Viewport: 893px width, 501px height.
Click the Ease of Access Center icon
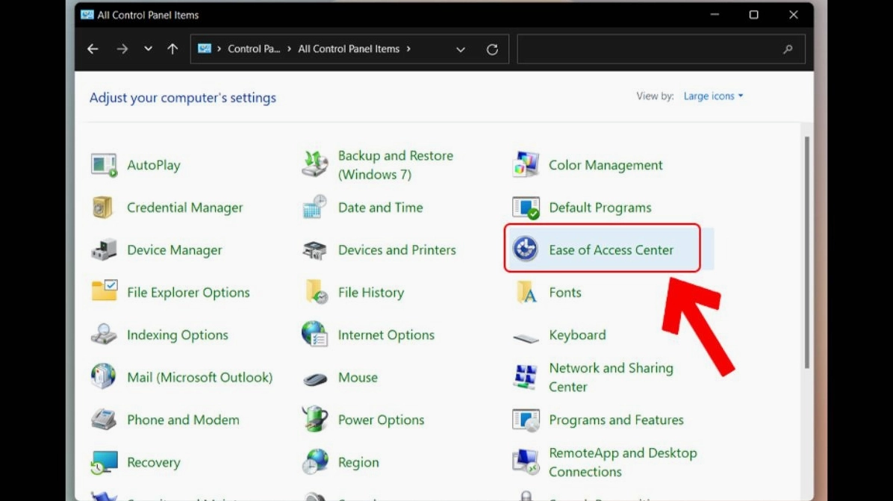click(526, 249)
